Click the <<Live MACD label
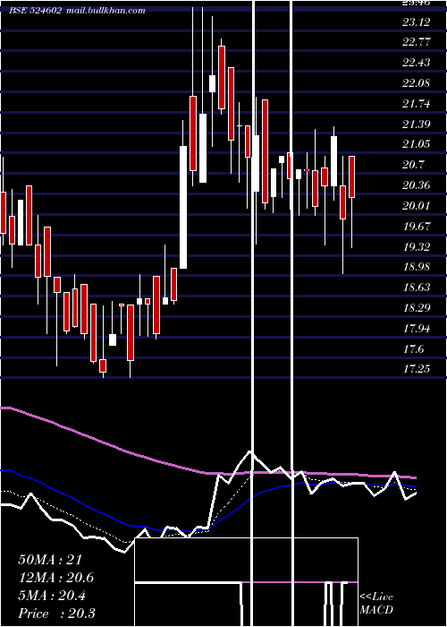This screenshot has height=627, width=447. point(376,604)
